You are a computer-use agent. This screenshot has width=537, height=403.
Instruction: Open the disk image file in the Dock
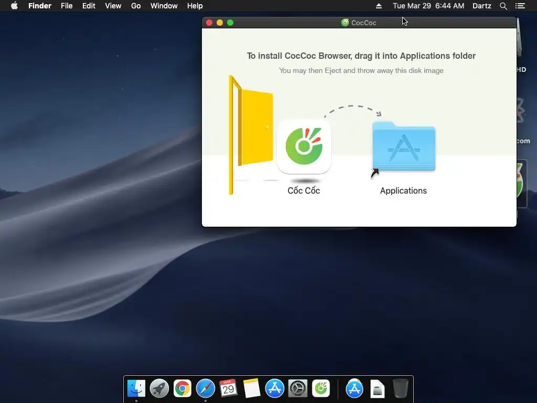tap(378, 389)
